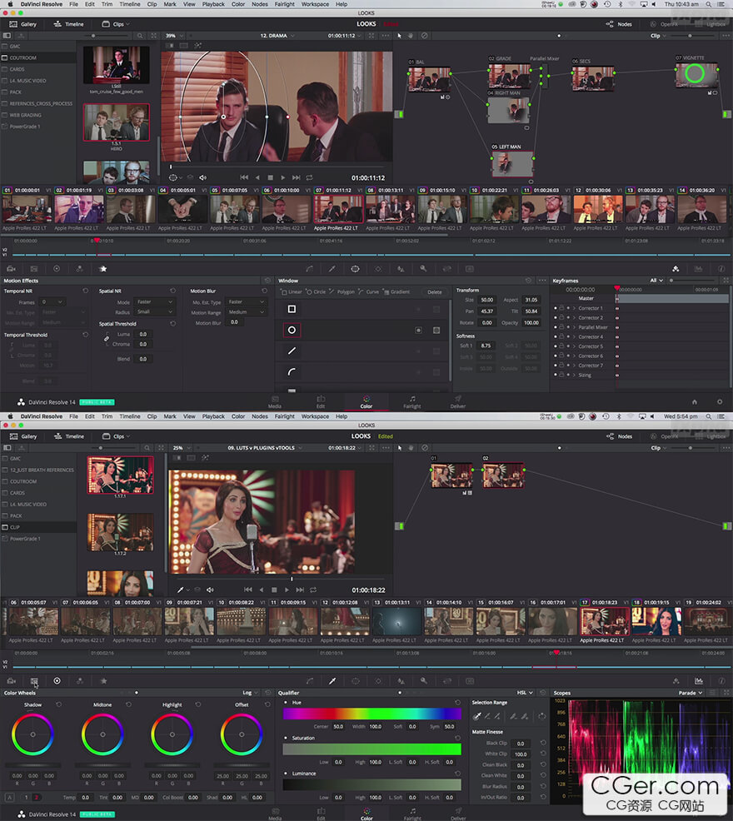Screen dimensions: 733x821
Task: Toggle circle window invert button
Action: [419, 330]
